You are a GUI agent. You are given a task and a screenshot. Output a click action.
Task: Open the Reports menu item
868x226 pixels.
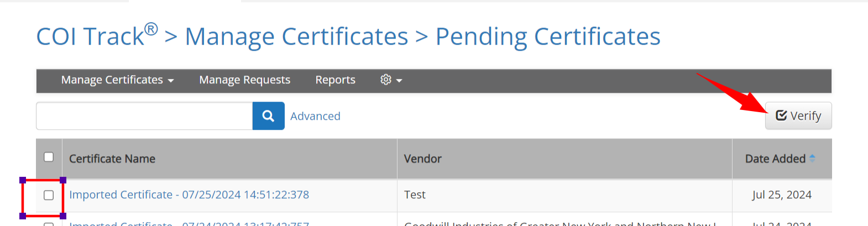coord(336,80)
